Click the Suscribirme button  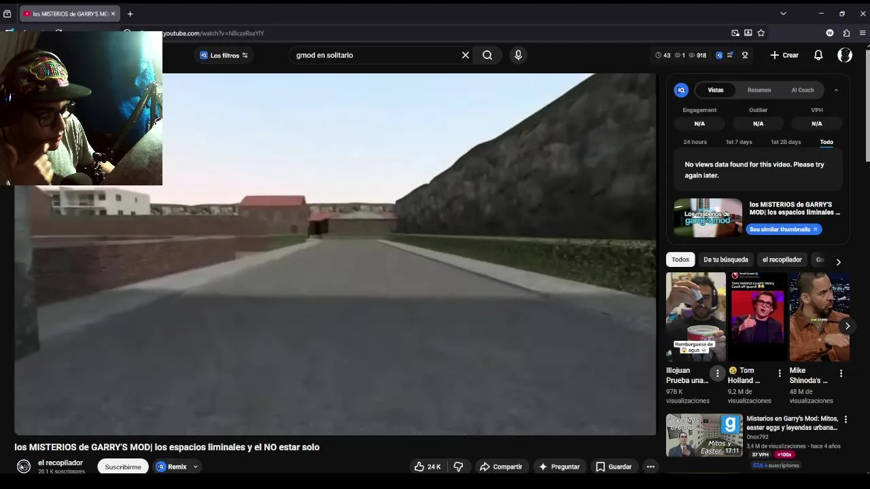(x=123, y=467)
